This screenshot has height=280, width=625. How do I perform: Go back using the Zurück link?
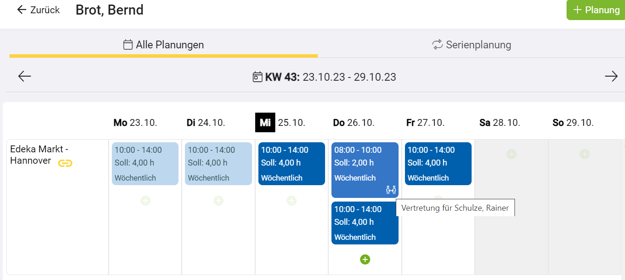pyautogui.click(x=38, y=10)
